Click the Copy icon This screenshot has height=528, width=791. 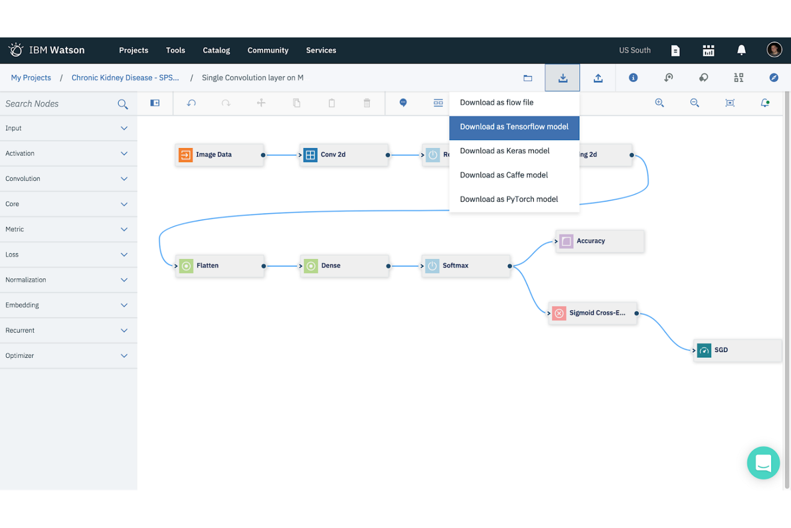coord(297,103)
